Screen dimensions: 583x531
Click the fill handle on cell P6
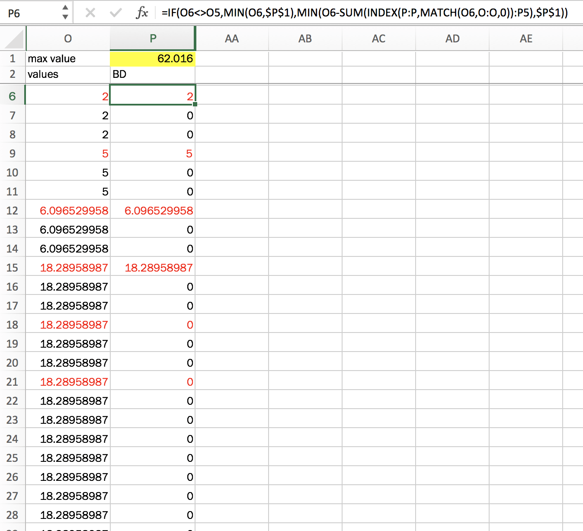[x=195, y=105]
